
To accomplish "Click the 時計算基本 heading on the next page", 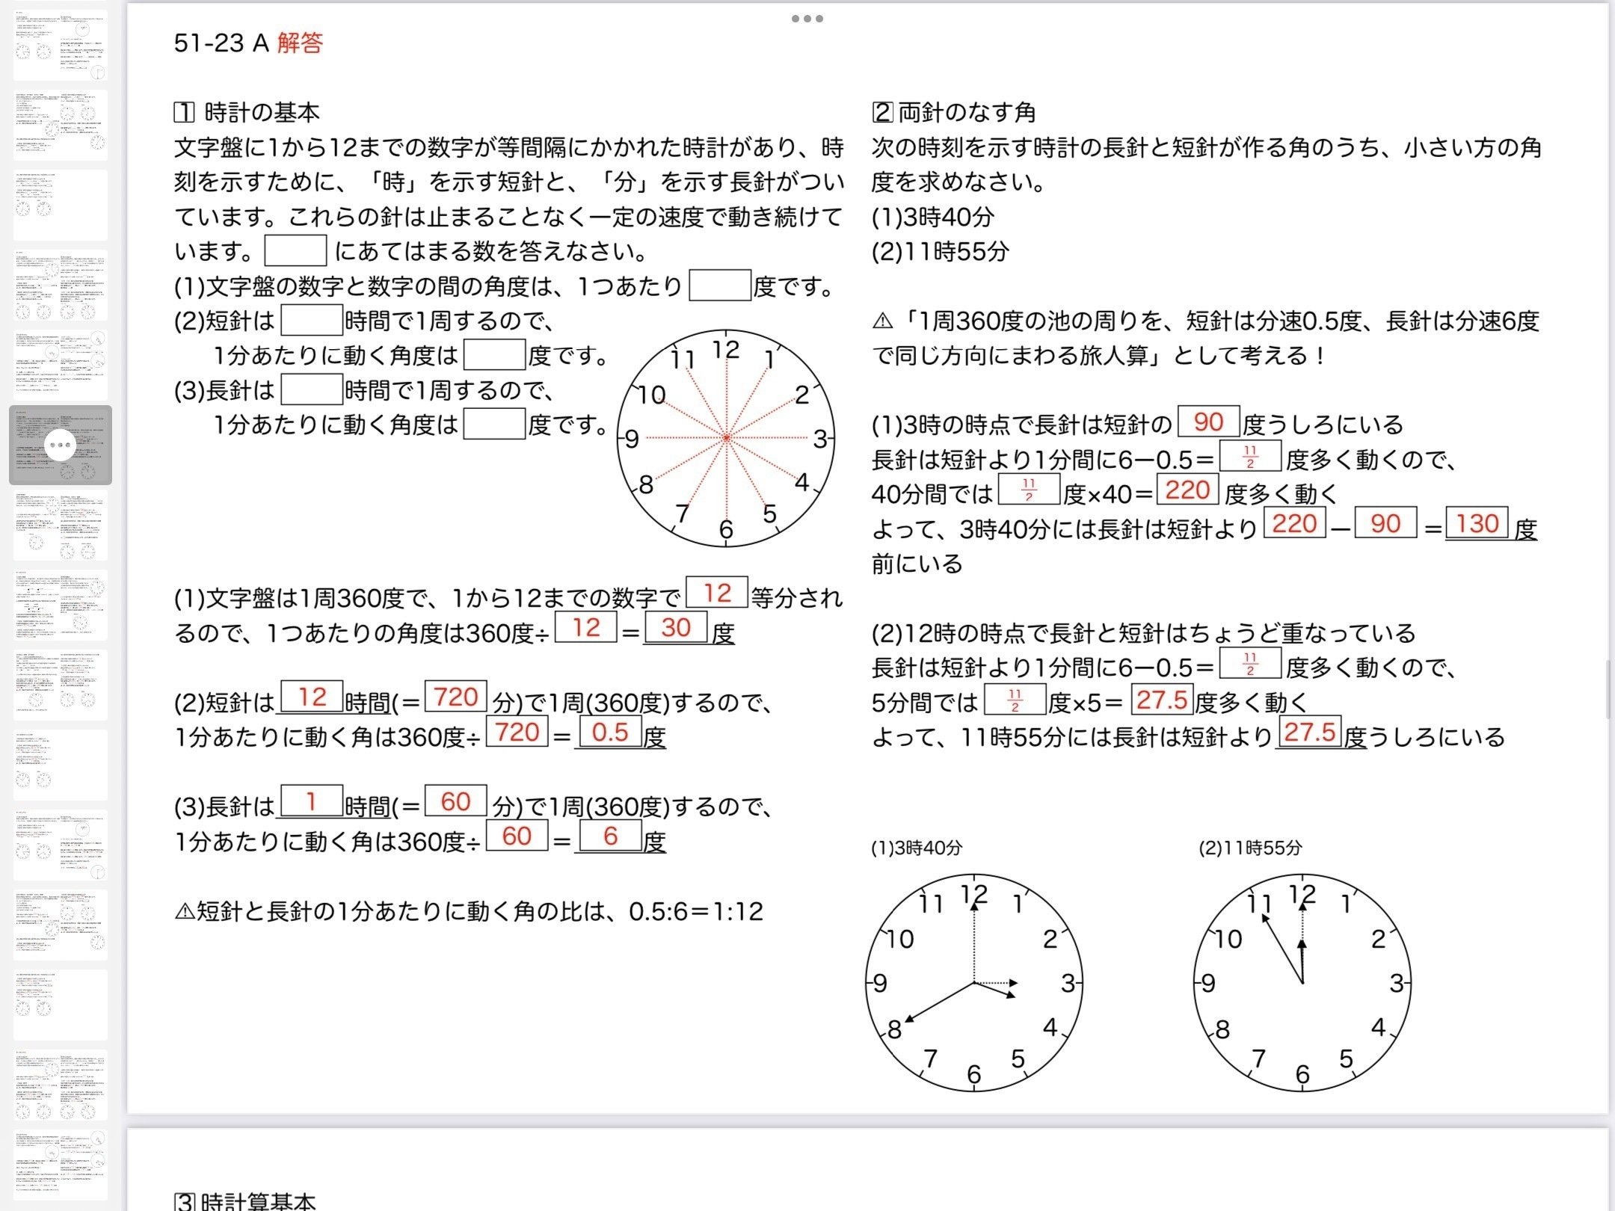I will click(258, 1201).
